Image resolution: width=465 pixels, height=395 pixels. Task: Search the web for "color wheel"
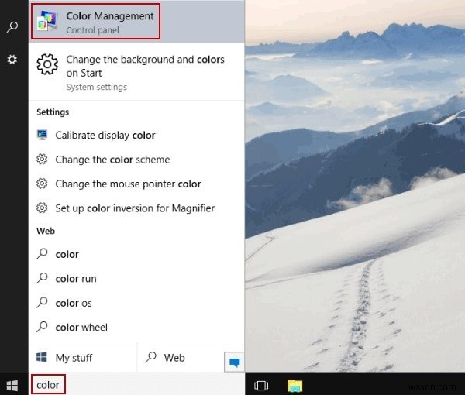[x=136, y=327]
